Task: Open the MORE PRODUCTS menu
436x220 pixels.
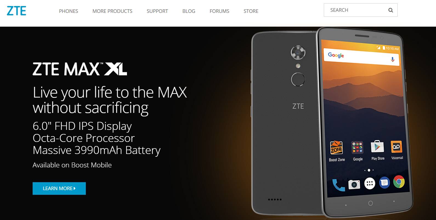Action: [112, 11]
